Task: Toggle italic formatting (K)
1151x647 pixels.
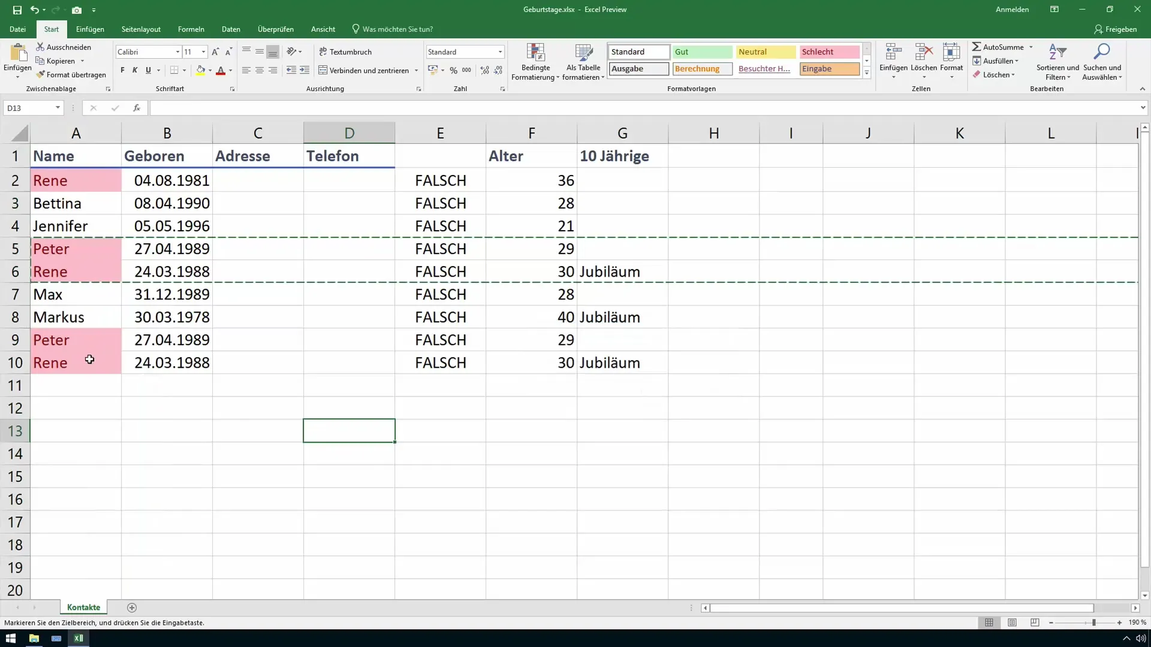Action: tap(135, 70)
